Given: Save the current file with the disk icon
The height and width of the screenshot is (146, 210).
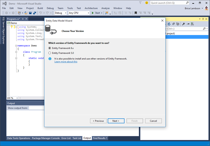Looking at the screenshot, I should coord(30,13).
